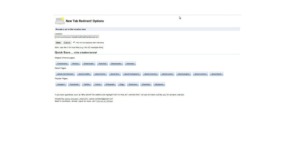
Task: Set redirect to Facebook
Action: pos(74,84)
